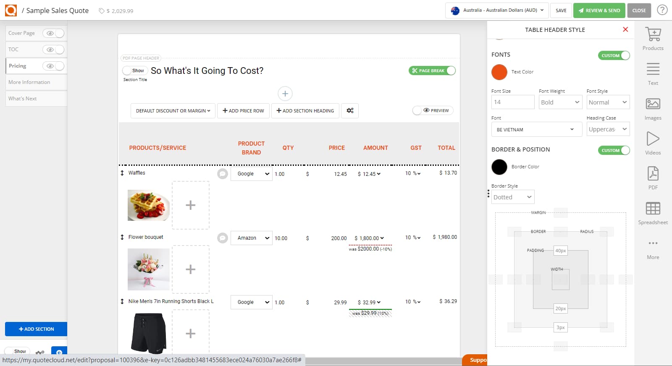Click the Close button in top bar
The image size is (672, 366).
click(x=639, y=10)
